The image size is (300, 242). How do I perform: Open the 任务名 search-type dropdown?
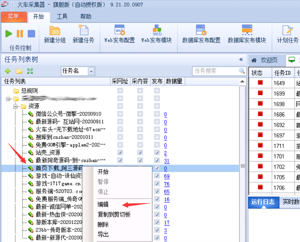(91, 71)
